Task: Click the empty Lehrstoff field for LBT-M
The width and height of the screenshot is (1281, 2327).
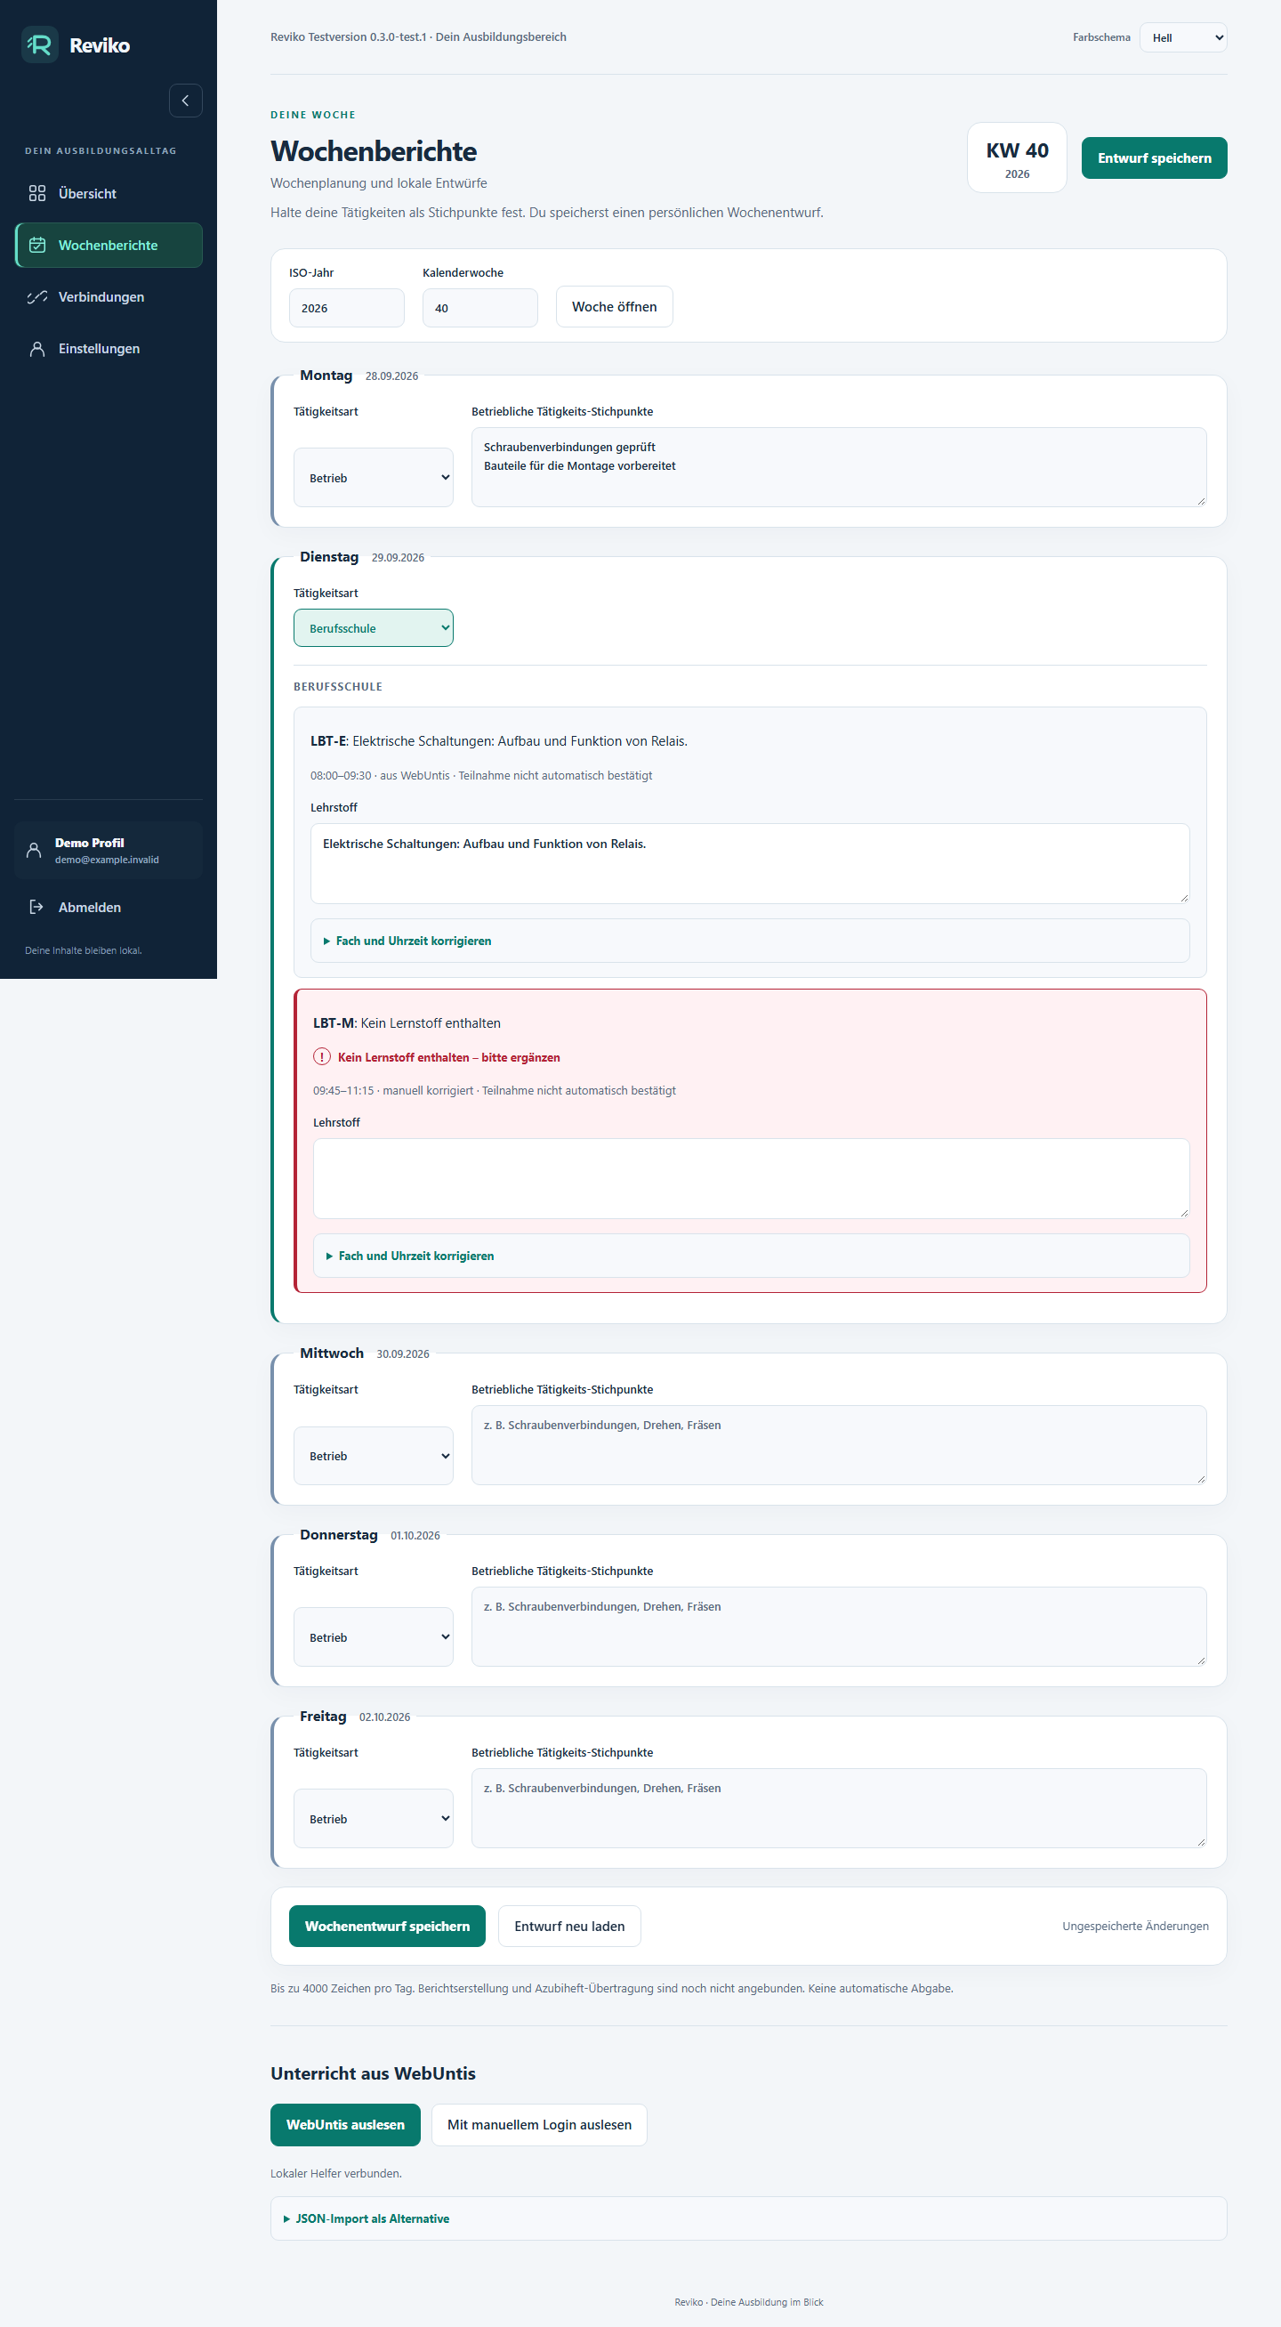Action: tap(750, 1179)
